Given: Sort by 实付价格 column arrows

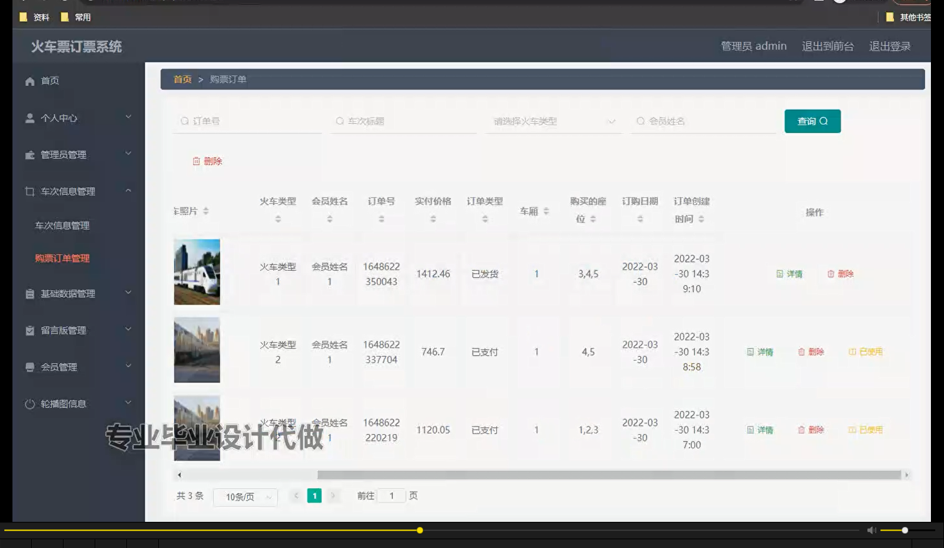Looking at the screenshot, I should coord(433,219).
